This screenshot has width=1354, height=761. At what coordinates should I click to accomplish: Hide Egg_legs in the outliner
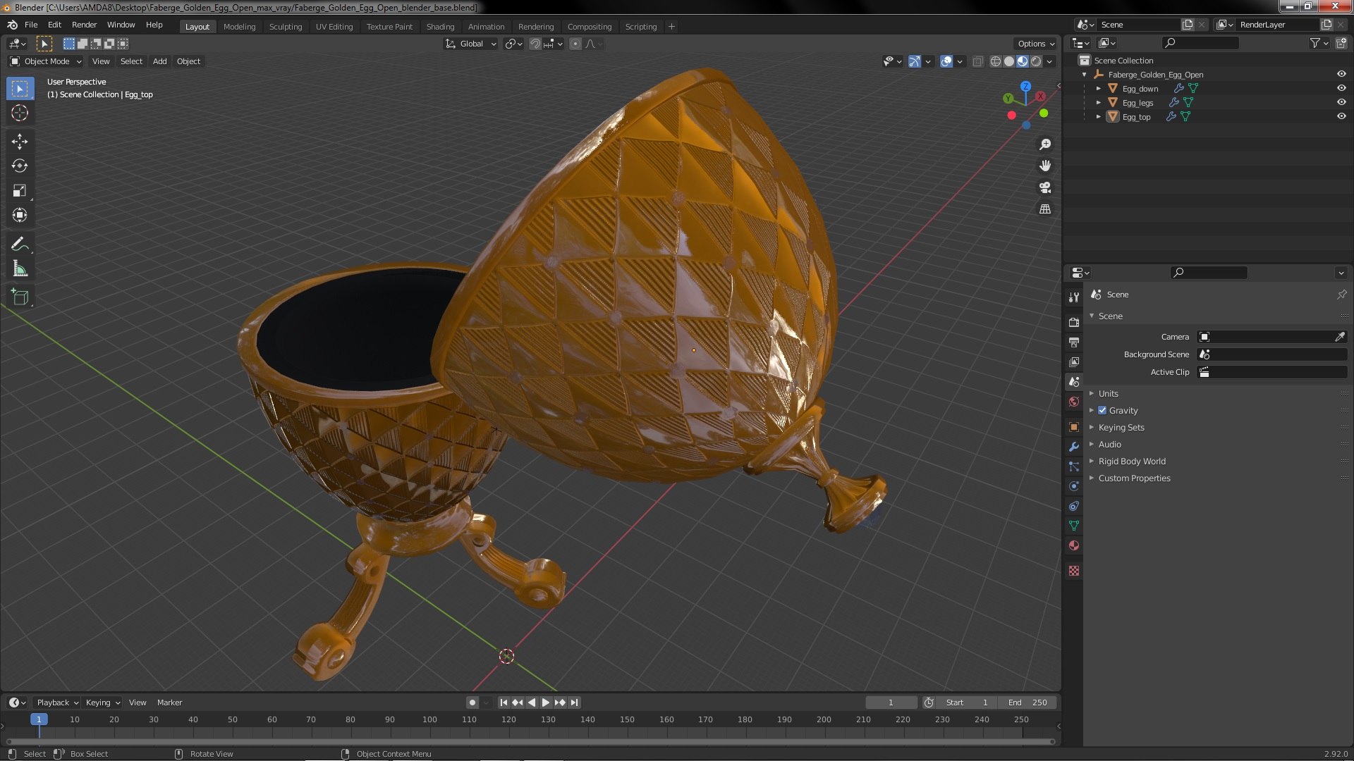point(1341,102)
